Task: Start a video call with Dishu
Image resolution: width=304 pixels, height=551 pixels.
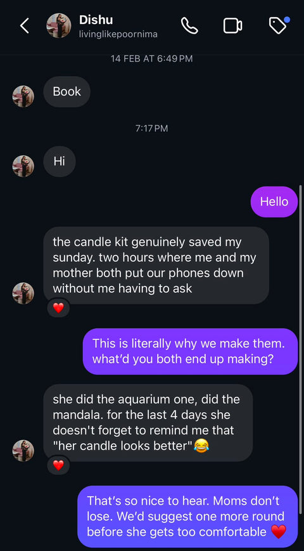Action: [232, 26]
